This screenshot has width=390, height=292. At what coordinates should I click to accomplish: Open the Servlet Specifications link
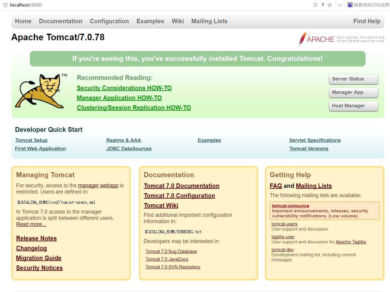315,140
